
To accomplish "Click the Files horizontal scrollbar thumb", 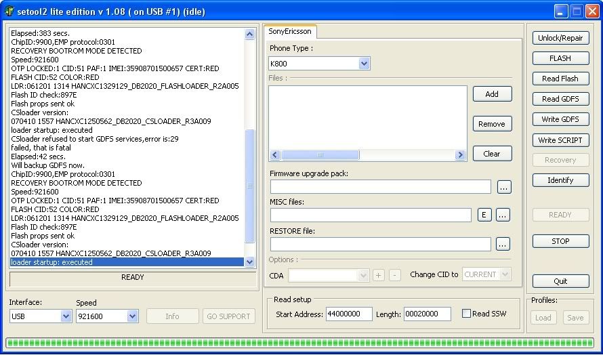I will click(x=320, y=155).
